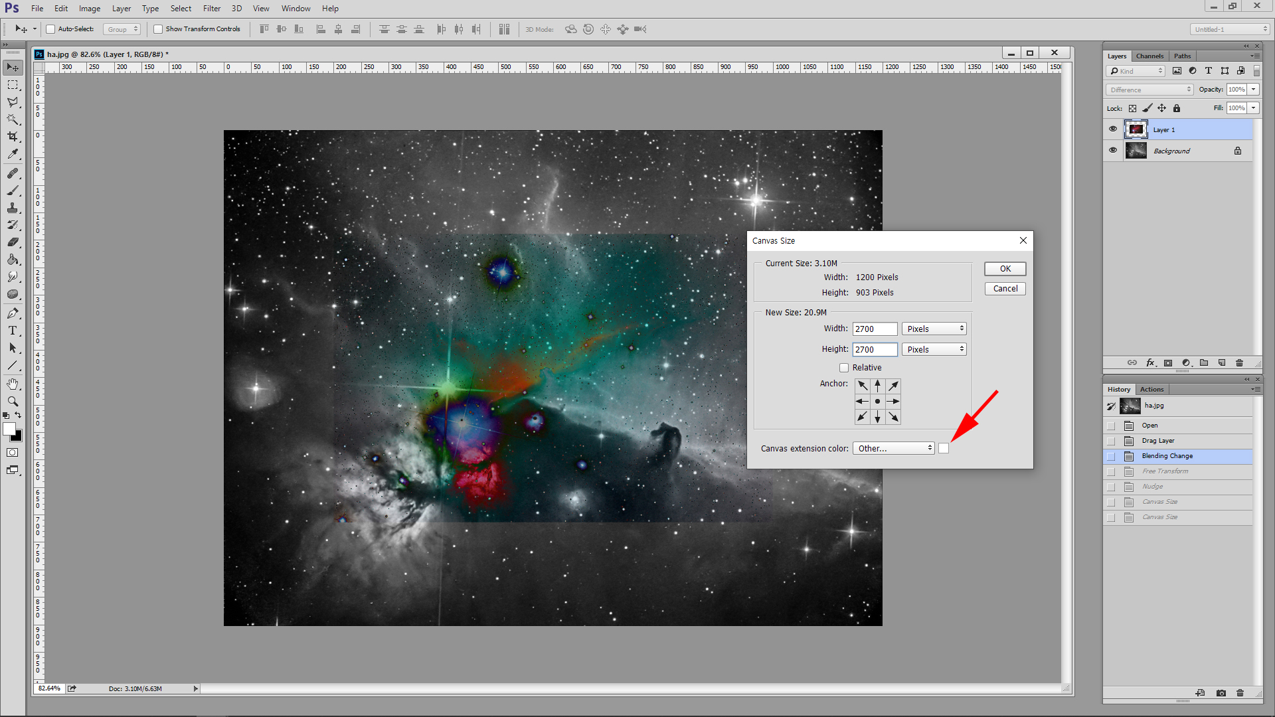Click canvas extension color swatch
This screenshot has height=717, width=1275.
944,449
